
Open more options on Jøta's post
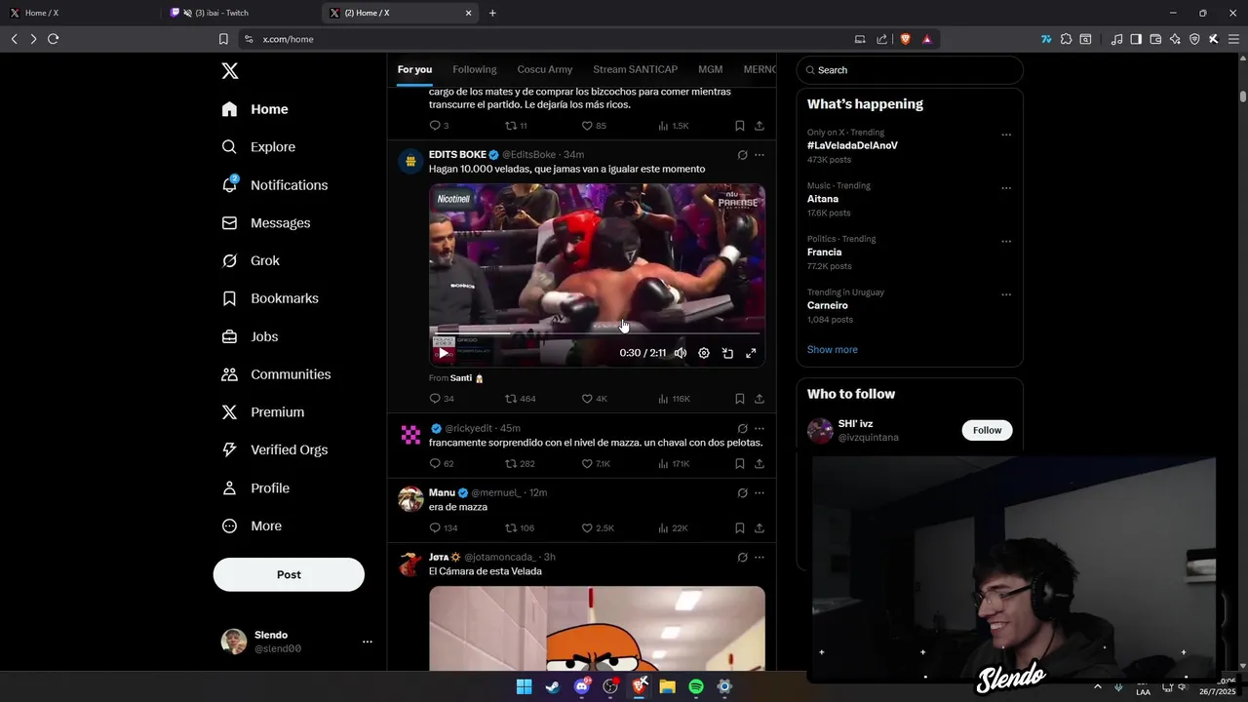tap(760, 558)
